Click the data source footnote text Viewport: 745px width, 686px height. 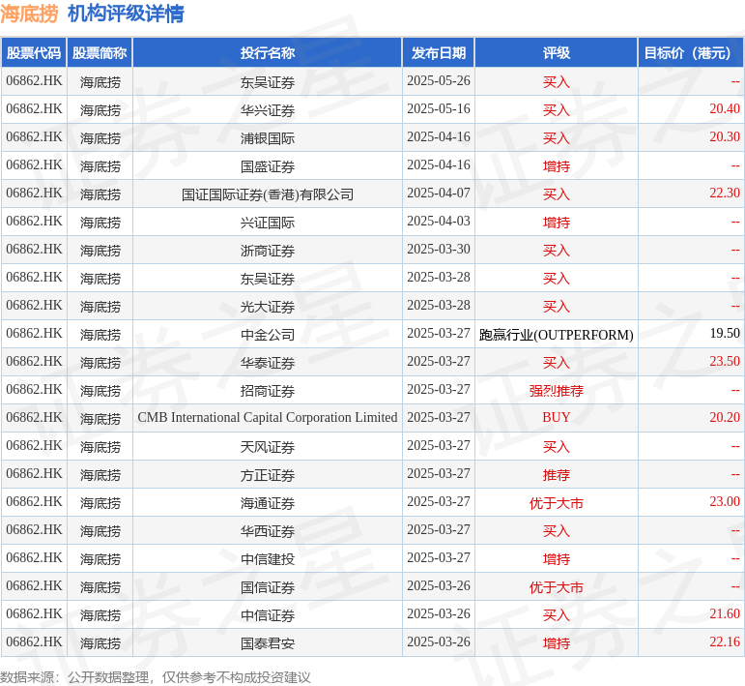pos(156,677)
